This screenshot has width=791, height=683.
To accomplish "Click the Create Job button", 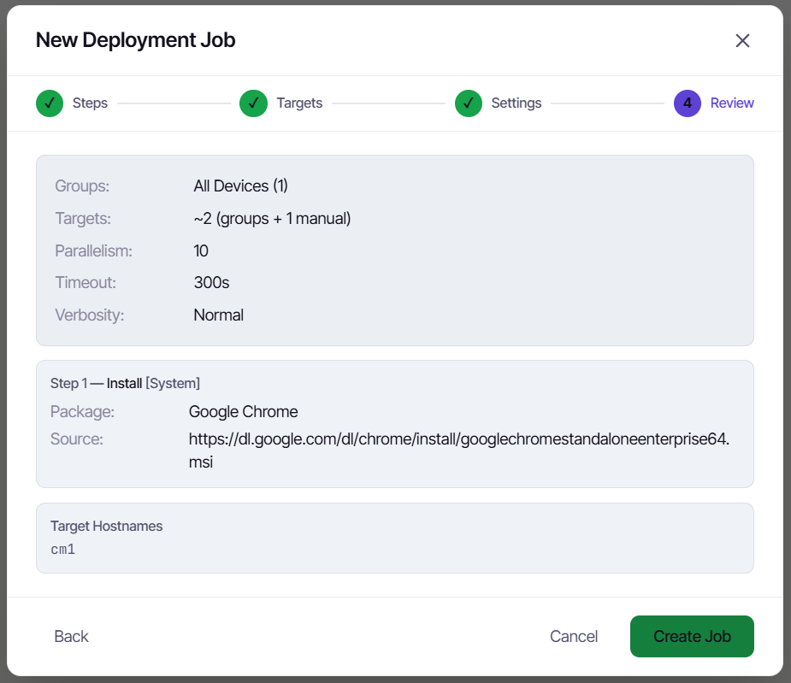I will tap(692, 636).
